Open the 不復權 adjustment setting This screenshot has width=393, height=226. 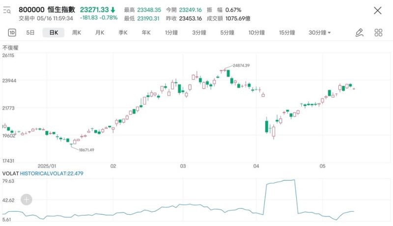10,48
